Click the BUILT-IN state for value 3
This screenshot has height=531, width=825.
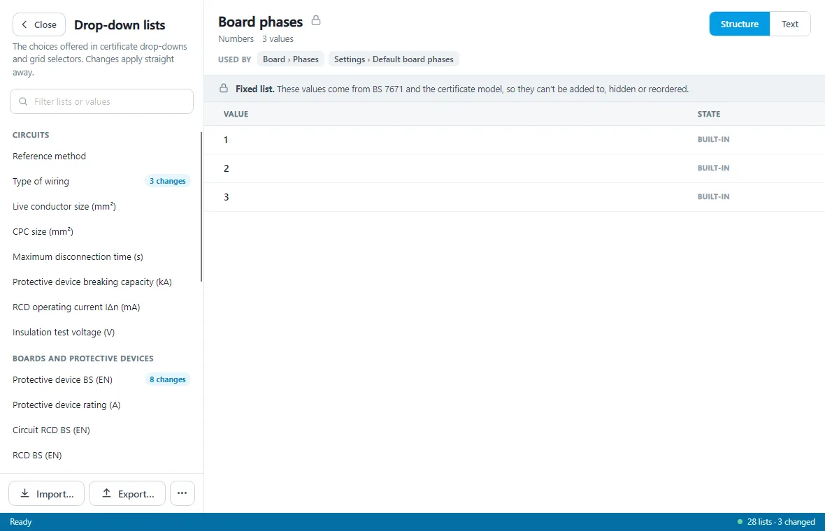click(713, 196)
